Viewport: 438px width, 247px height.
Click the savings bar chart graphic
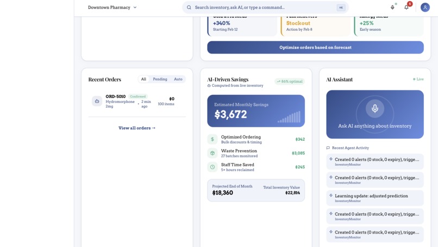289,116
